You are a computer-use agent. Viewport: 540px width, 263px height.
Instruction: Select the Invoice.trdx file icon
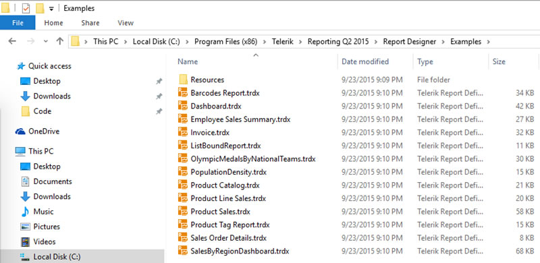(x=182, y=132)
